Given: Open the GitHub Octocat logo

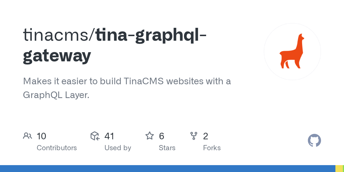Looking at the screenshot, I should (x=314, y=140).
